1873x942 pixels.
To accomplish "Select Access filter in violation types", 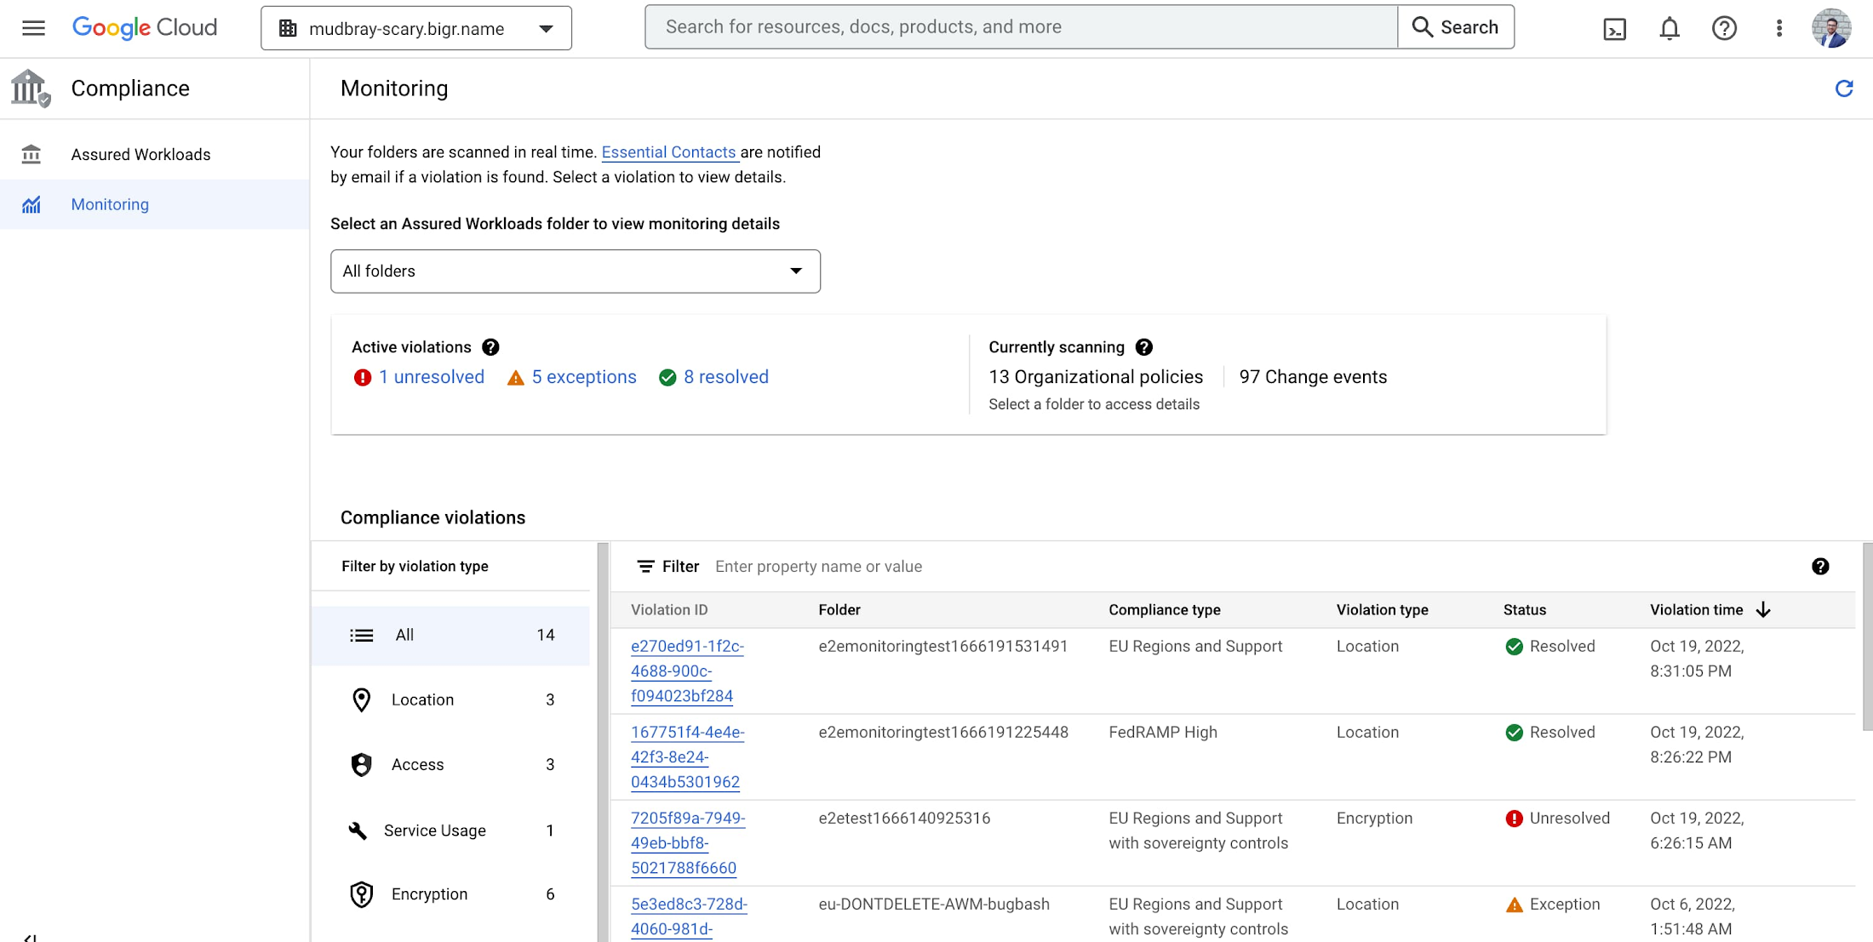I will pos(419,764).
